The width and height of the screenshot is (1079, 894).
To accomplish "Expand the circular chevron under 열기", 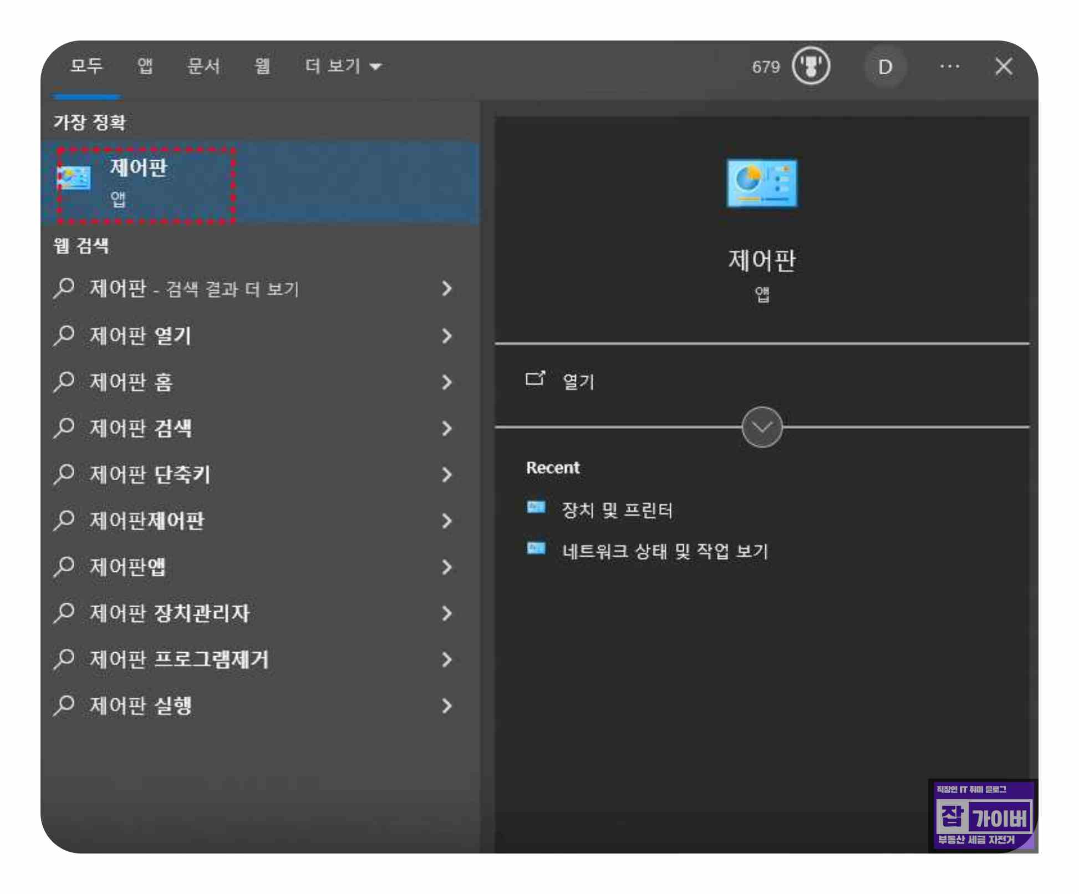I will pos(762,427).
